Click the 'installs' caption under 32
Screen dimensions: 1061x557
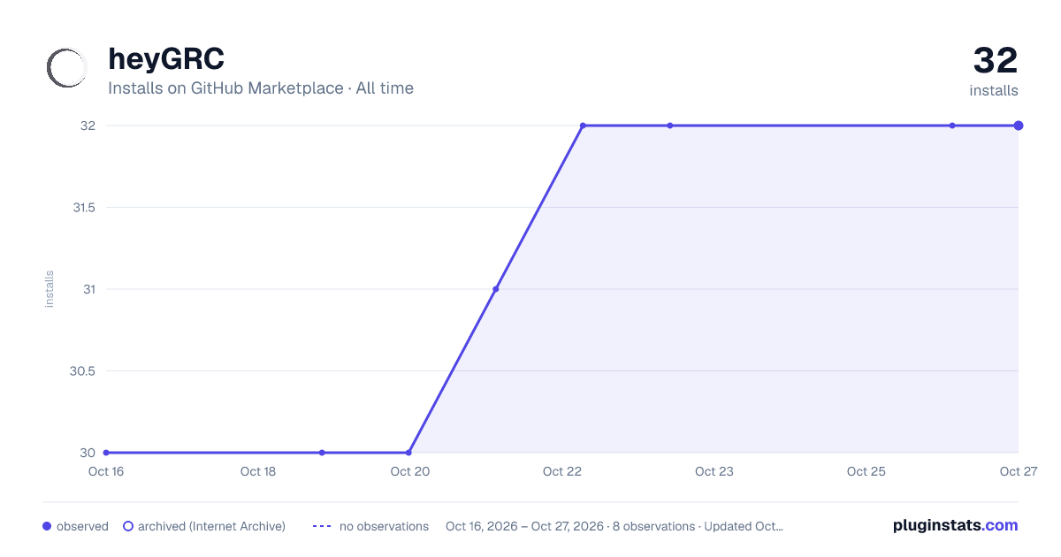(x=994, y=90)
